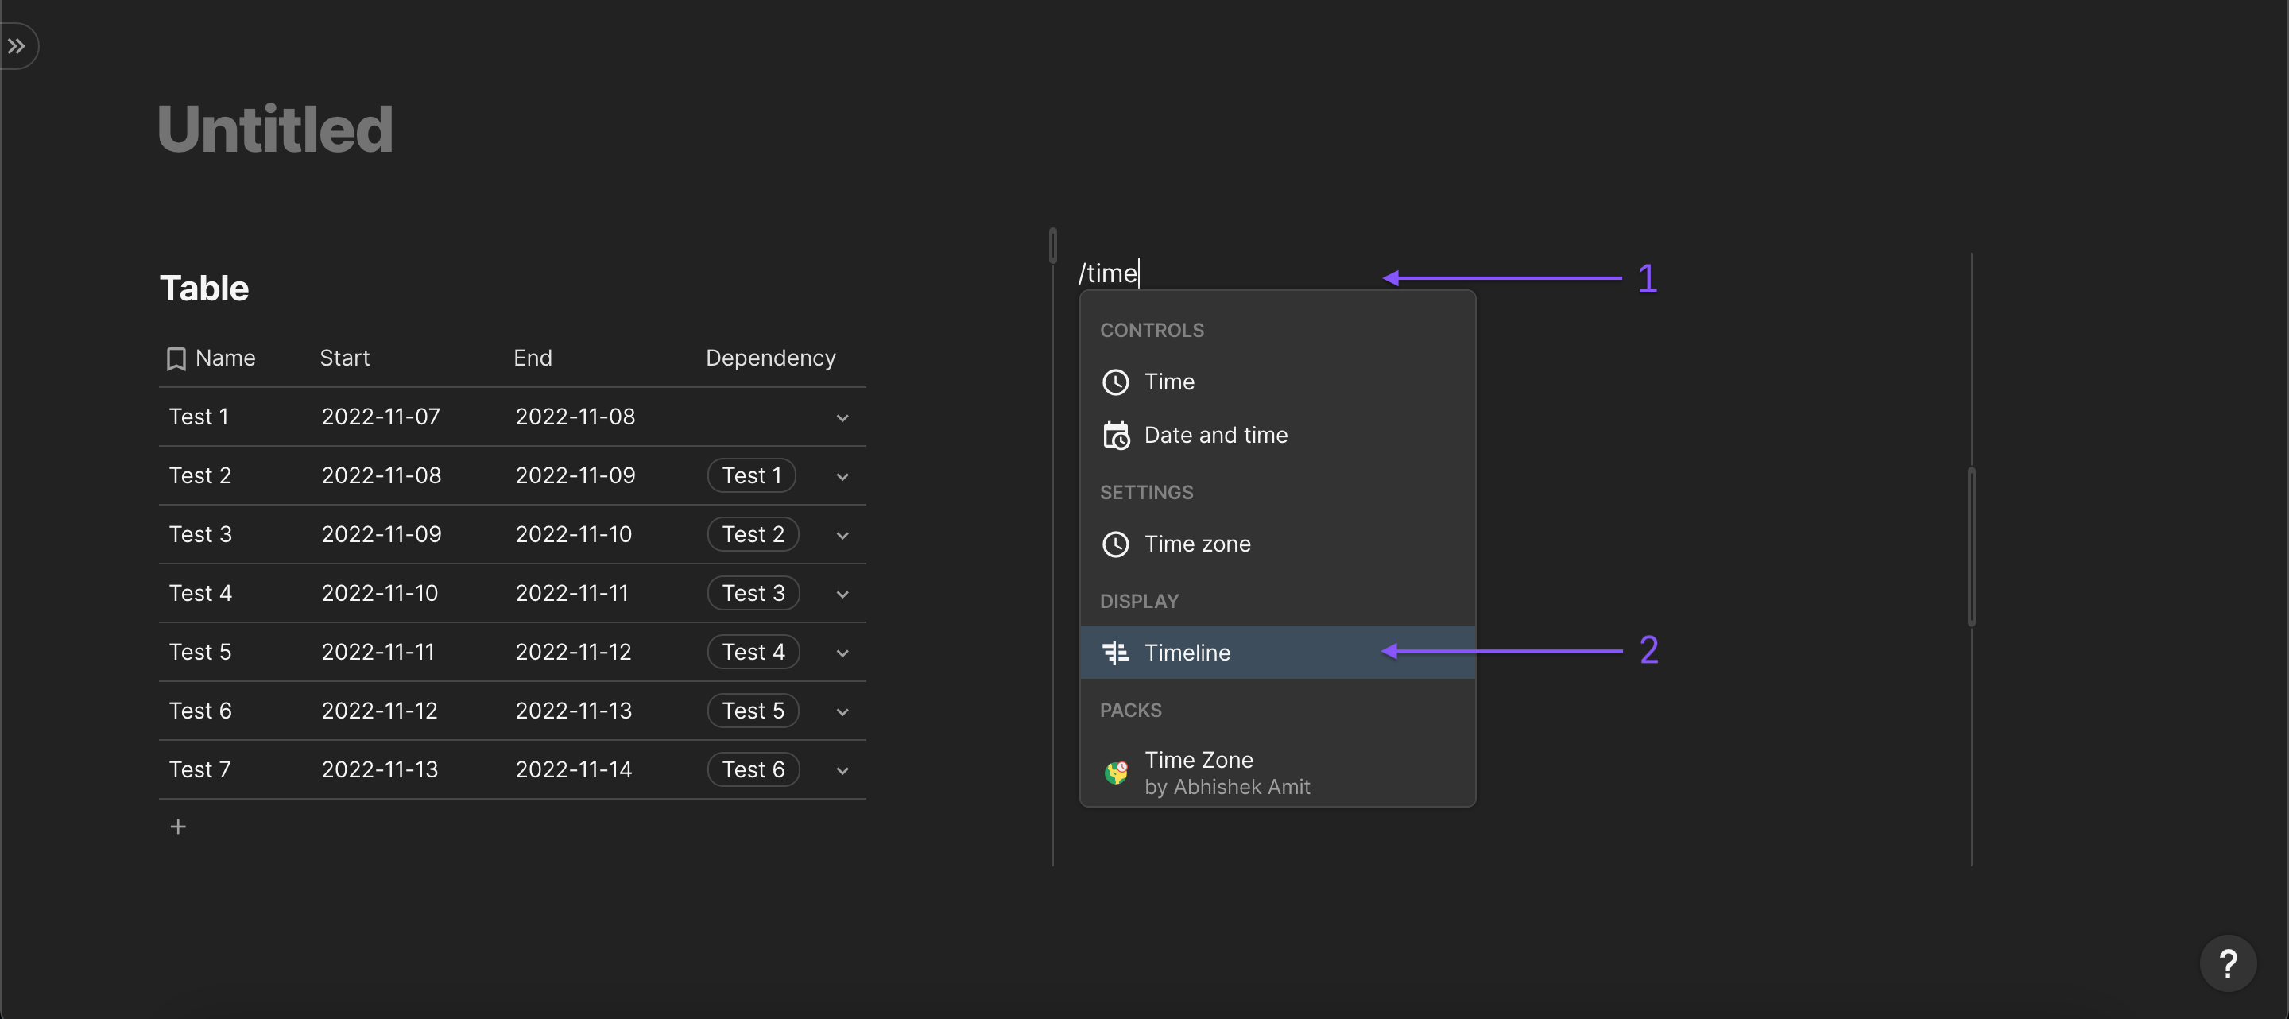Select Timeline from the slash menu
2289x1019 pixels.
point(1187,653)
